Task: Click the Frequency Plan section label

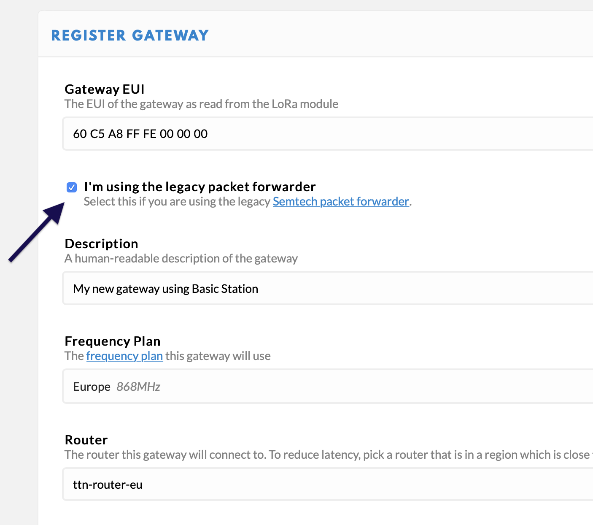Action: pyautogui.click(x=113, y=341)
